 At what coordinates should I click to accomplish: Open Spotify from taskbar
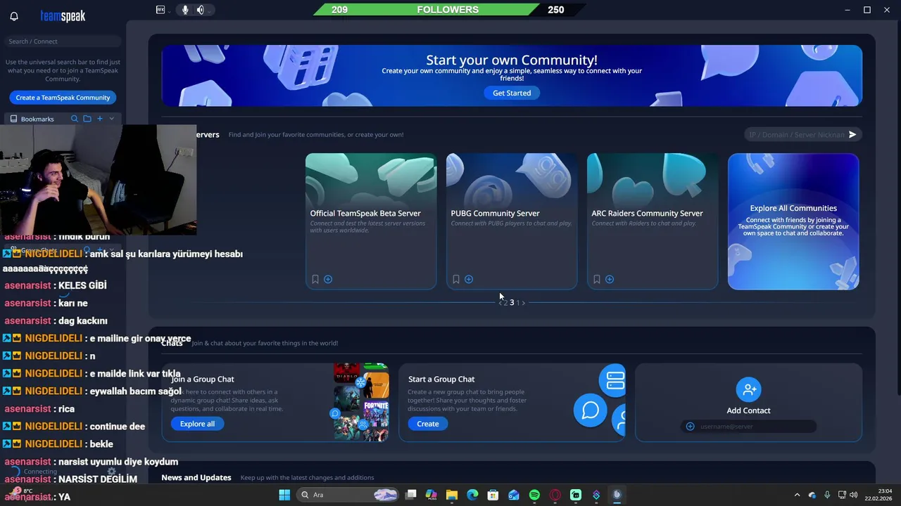(x=534, y=495)
